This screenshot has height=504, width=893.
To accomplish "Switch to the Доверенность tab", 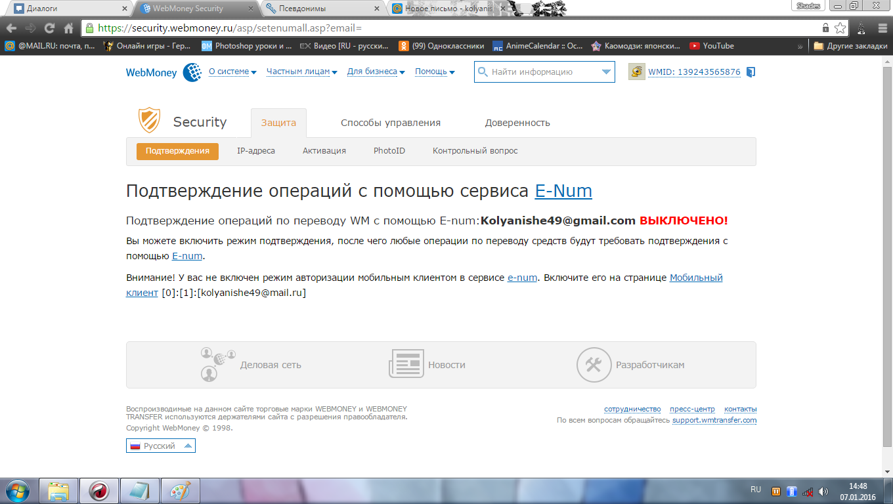I will [x=517, y=123].
